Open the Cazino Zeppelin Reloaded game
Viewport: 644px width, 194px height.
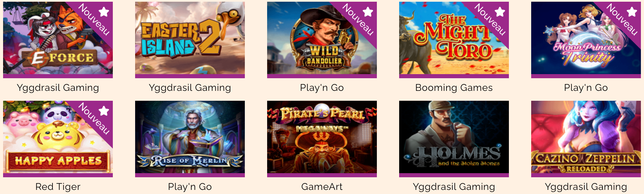point(586,137)
